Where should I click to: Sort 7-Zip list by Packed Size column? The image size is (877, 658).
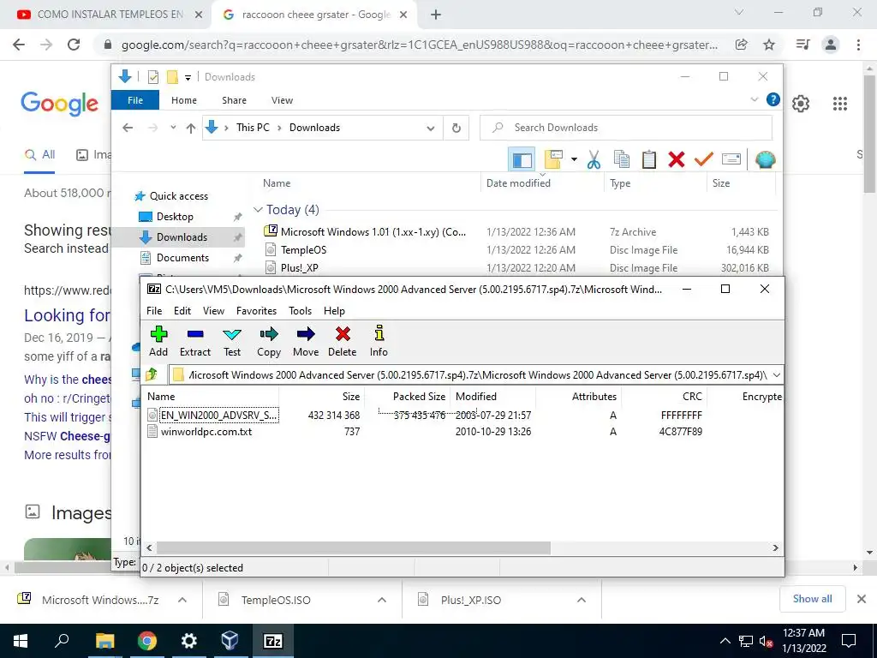(419, 396)
